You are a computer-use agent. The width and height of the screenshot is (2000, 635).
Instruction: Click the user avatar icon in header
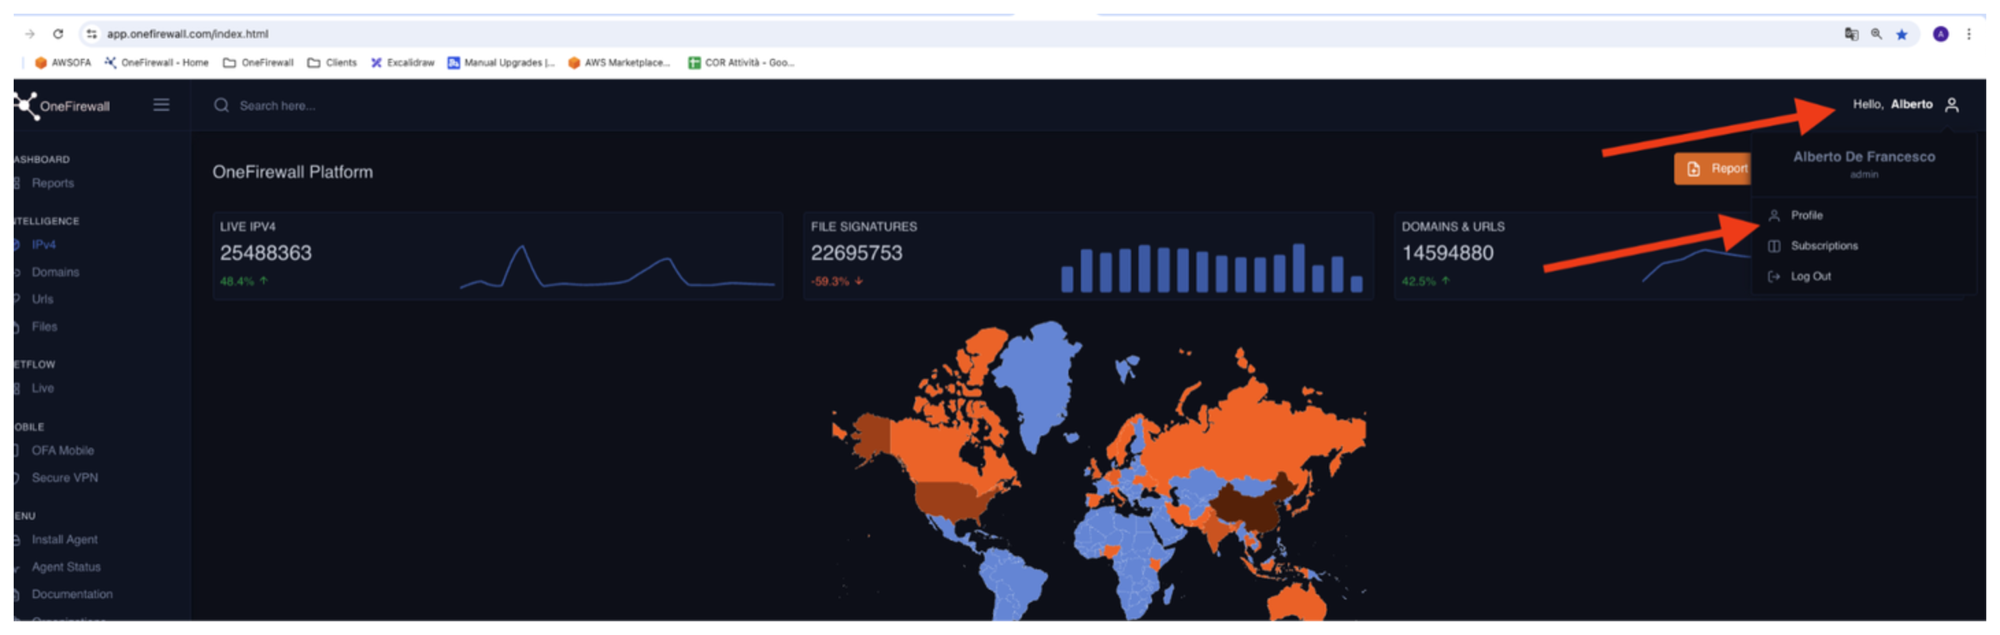pyautogui.click(x=1952, y=105)
